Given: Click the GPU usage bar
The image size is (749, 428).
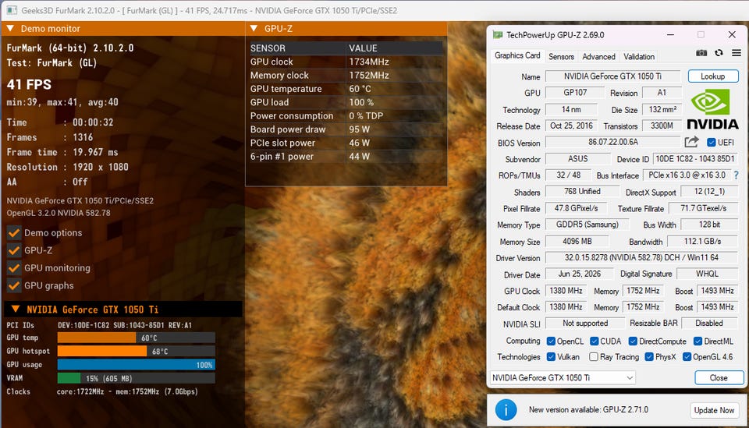Looking at the screenshot, I should coord(136,365).
